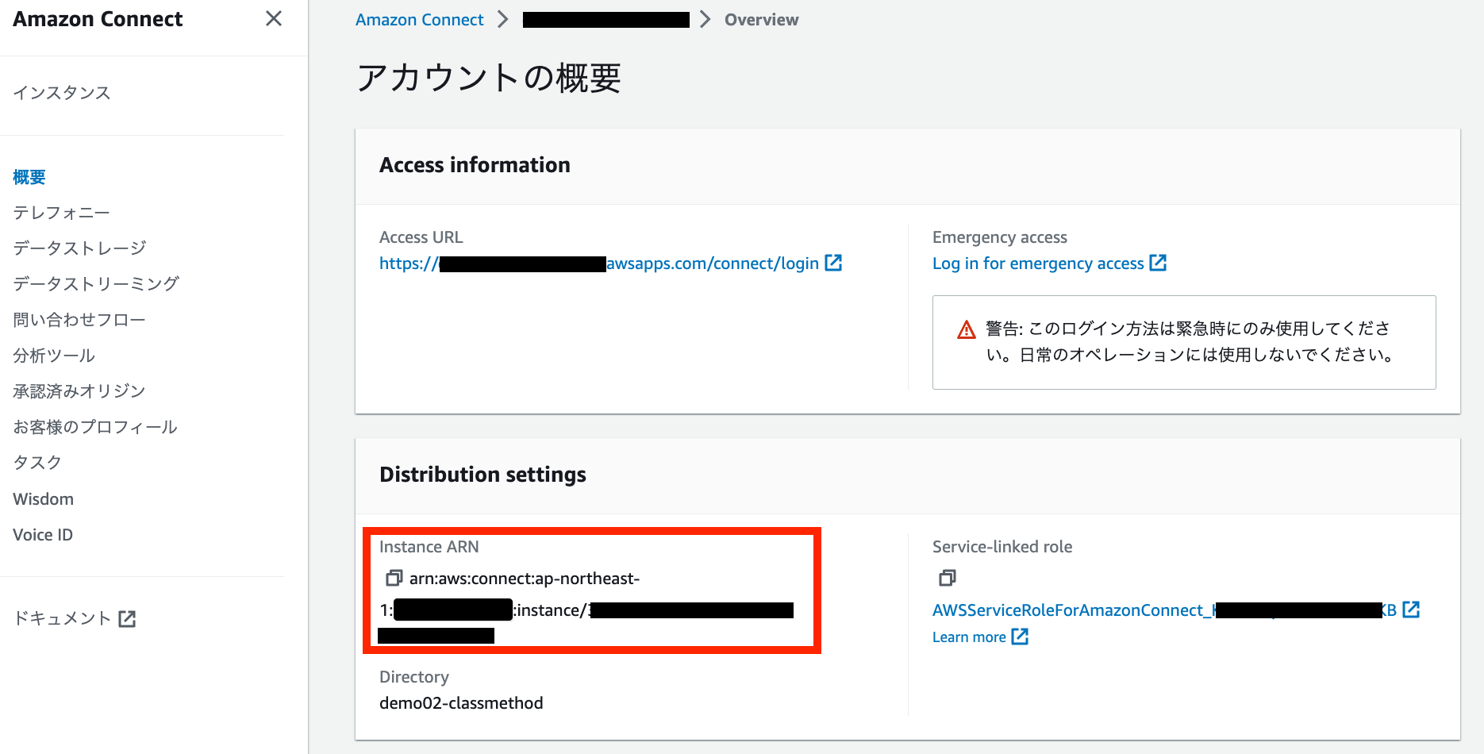Screen dimensions: 1484x754
Task: Open the Access URL external link icon
Action: pos(832,262)
